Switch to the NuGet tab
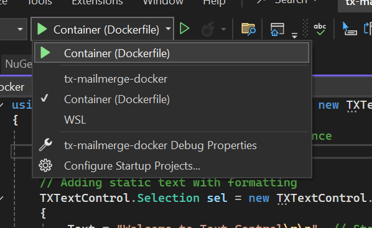The width and height of the screenshot is (372, 228). (19, 64)
